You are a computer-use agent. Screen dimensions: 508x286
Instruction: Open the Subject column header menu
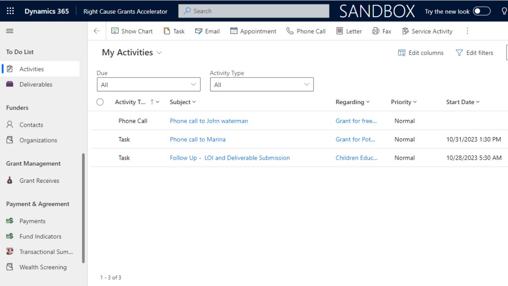pyautogui.click(x=183, y=102)
